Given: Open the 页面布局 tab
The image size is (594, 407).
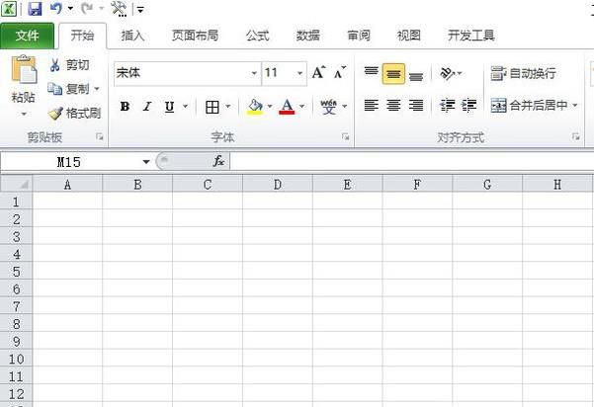Looking at the screenshot, I should [x=195, y=36].
